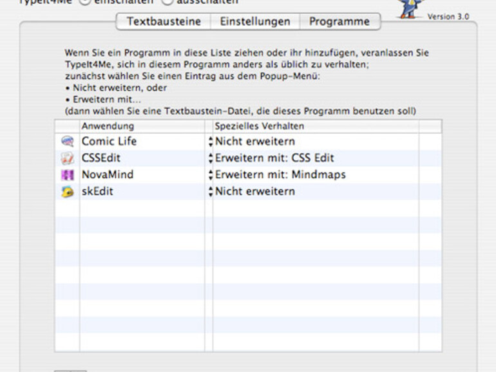The width and height of the screenshot is (496, 372).
Task: Select the Comic Life row name
Action: pyautogui.click(x=109, y=142)
